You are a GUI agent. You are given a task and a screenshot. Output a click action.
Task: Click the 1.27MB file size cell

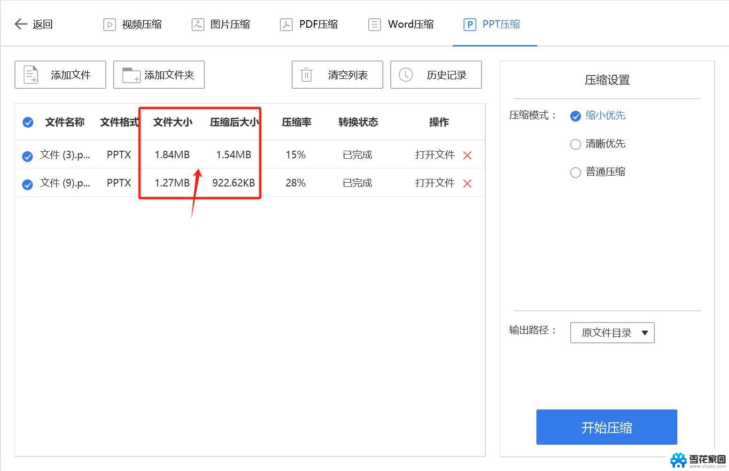172,183
